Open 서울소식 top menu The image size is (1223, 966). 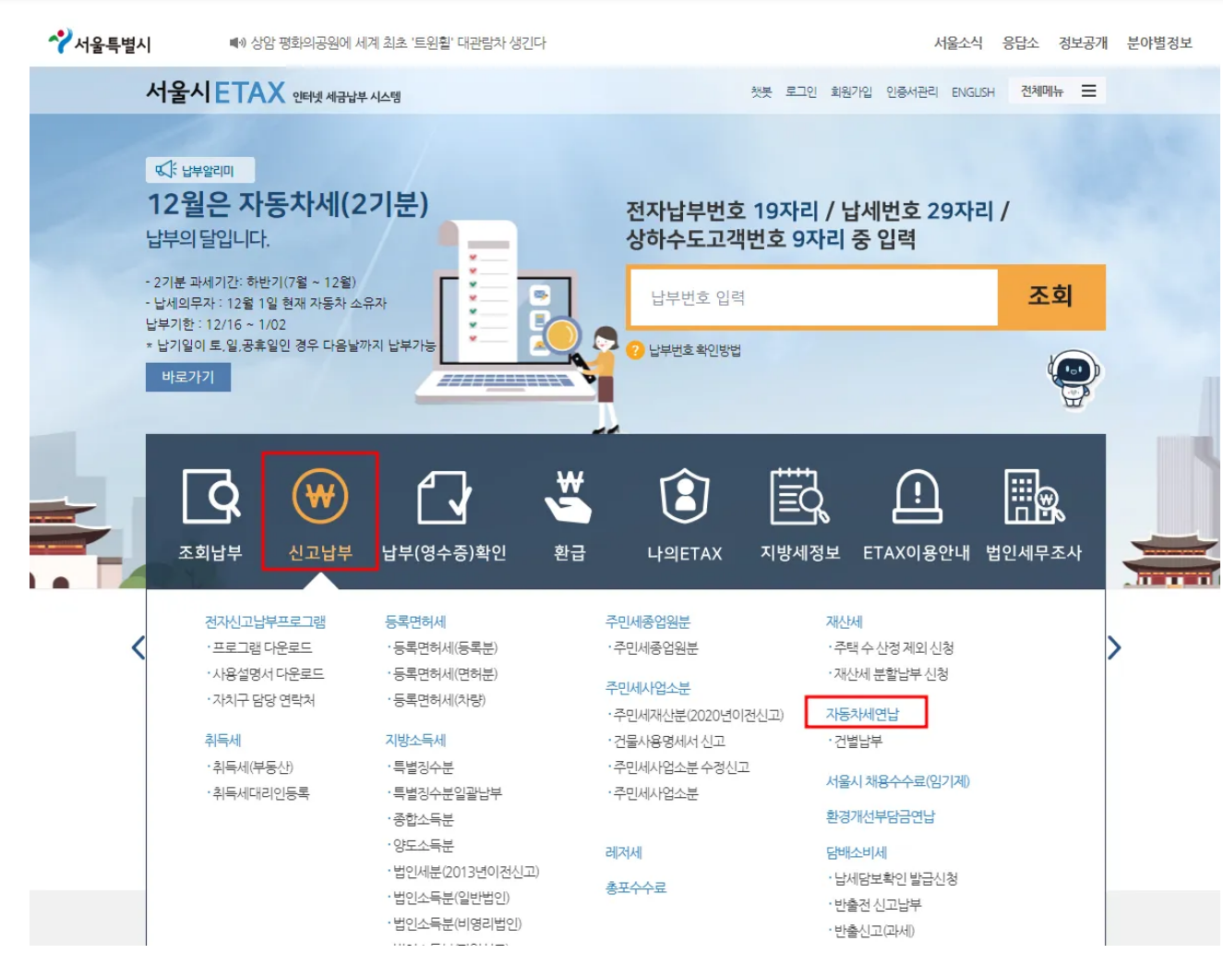coord(958,42)
